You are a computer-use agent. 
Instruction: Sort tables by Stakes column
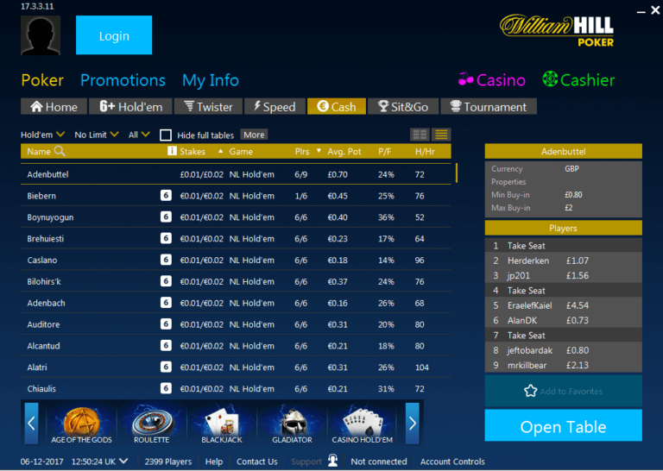pos(193,151)
